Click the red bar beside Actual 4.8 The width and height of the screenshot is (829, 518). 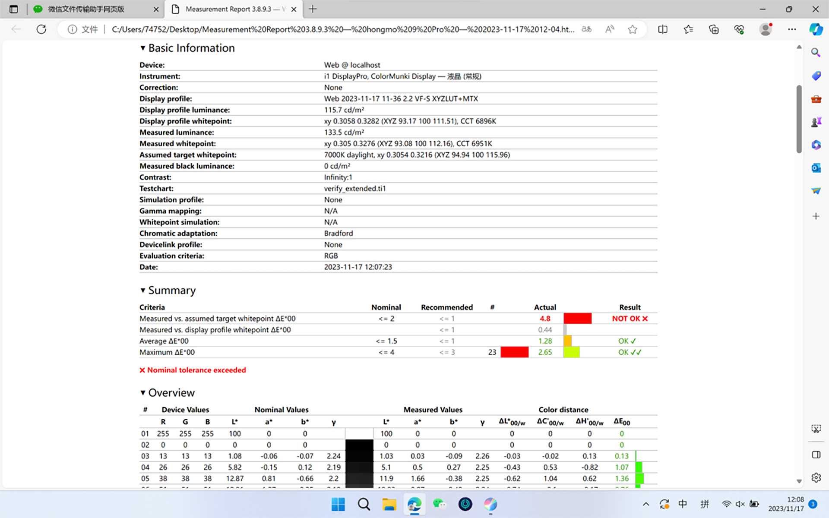click(x=577, y=319)
